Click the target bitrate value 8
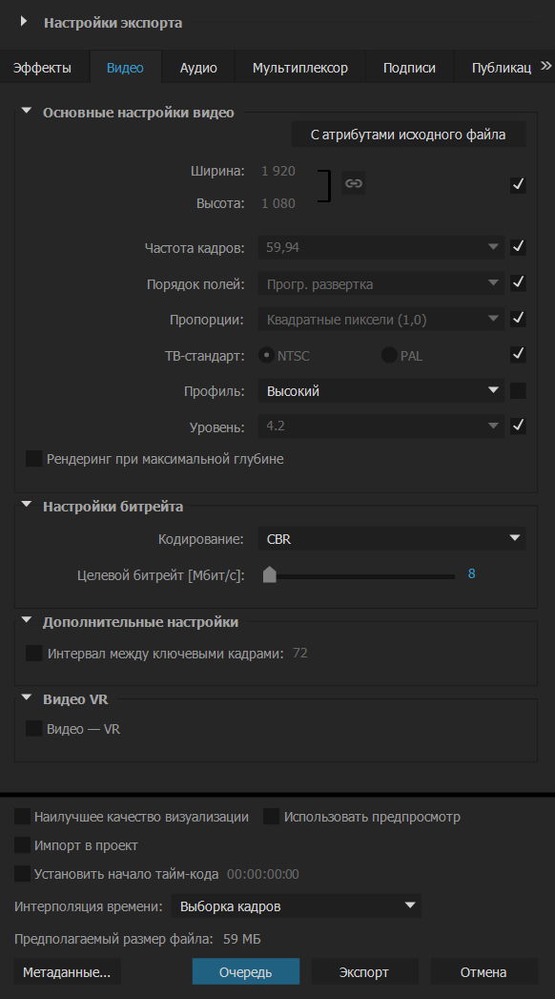Viewport: 555px width, 999px height. pos(472,573)
